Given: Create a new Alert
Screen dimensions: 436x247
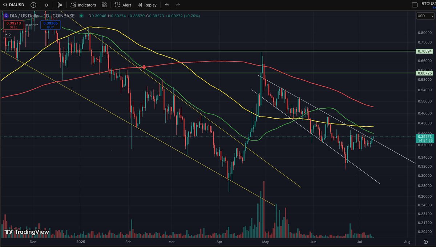Looking at the screenshot, I should coord(123,5).
